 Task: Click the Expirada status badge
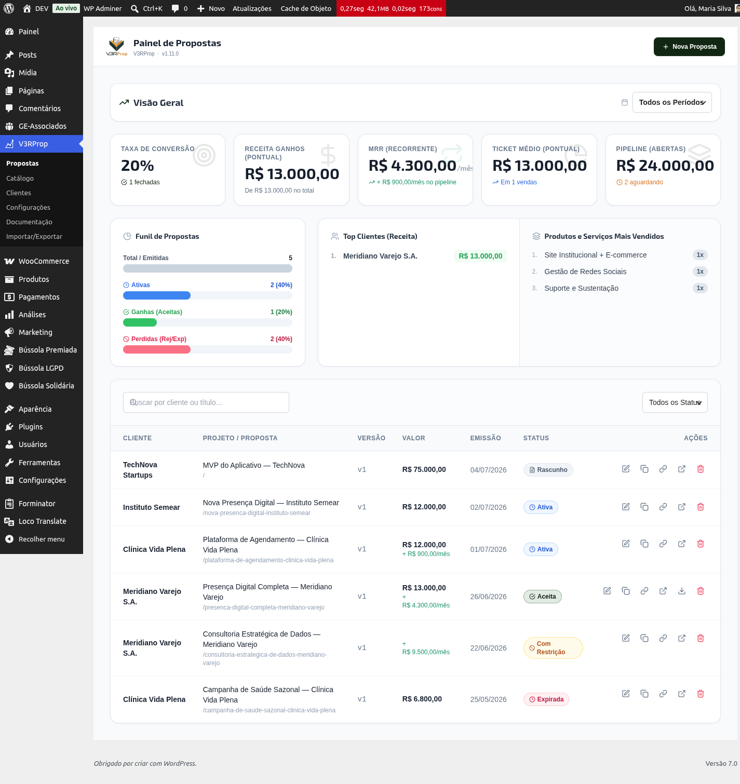(x=546, y=699)
